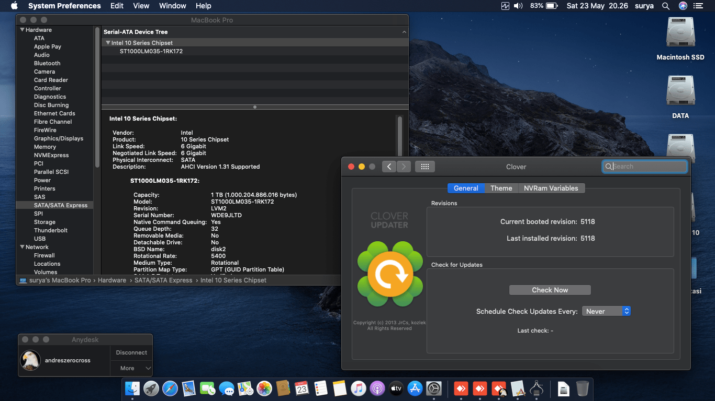Open the Window menu
This screenshot has width=715, height=401.
click(x=172, y=6)
